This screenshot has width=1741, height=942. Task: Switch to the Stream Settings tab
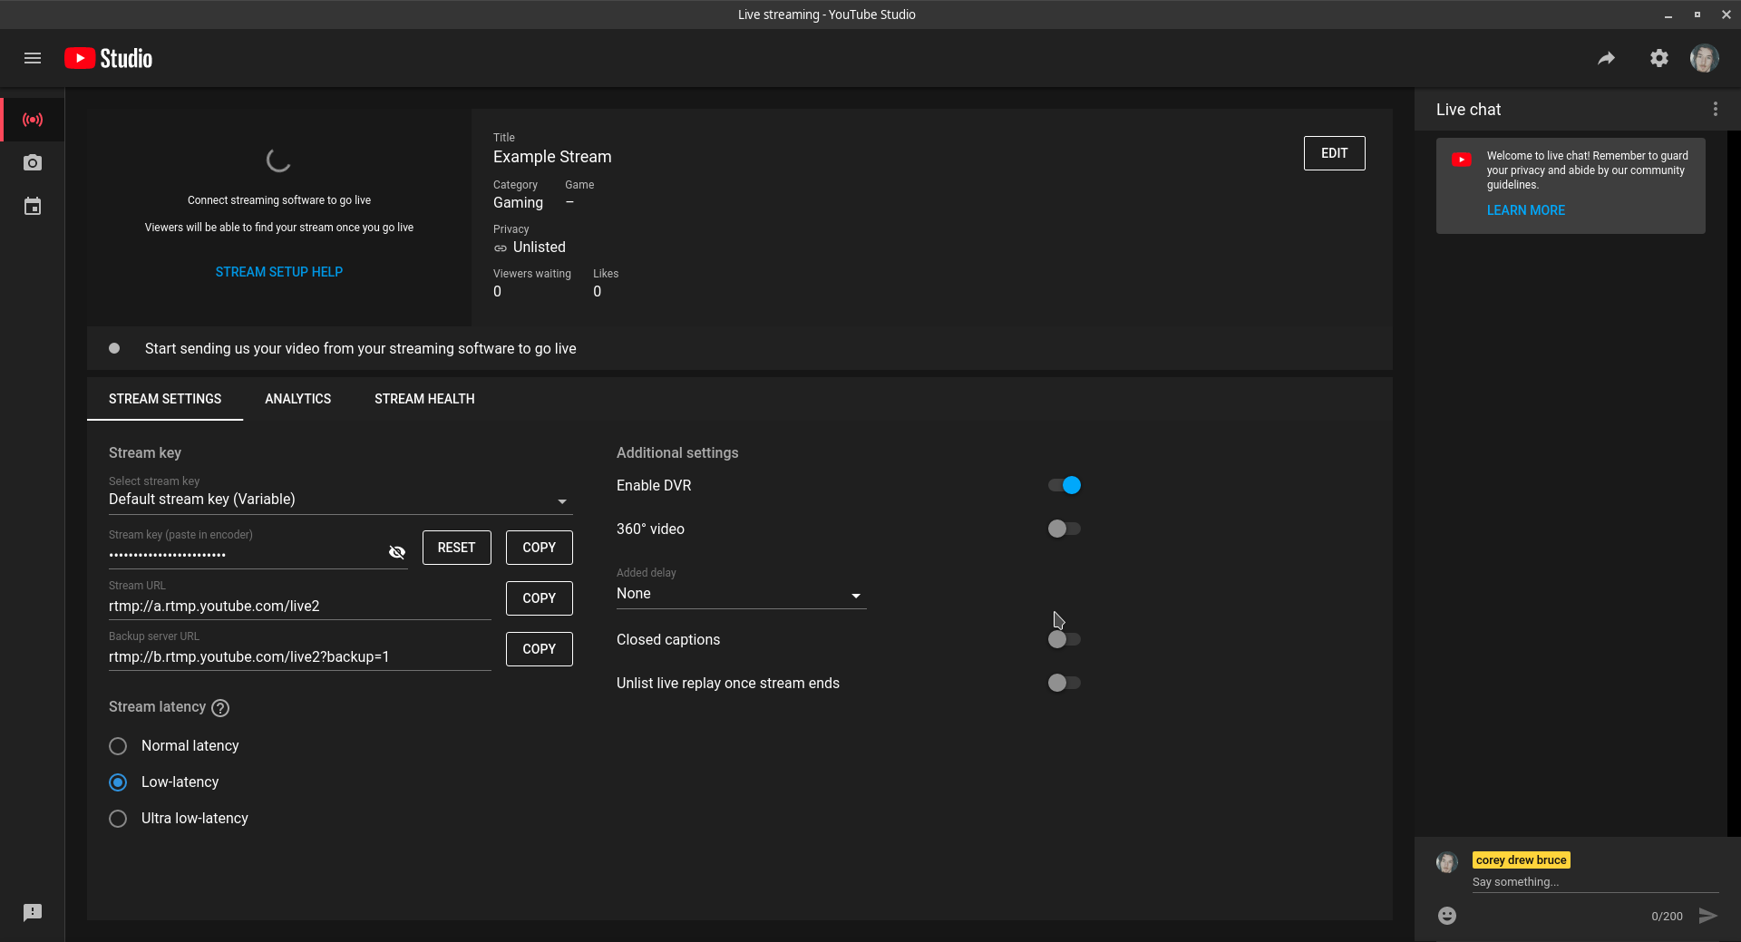point(165,399)
